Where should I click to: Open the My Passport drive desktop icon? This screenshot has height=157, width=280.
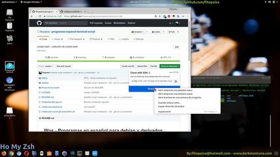point(10,15)
